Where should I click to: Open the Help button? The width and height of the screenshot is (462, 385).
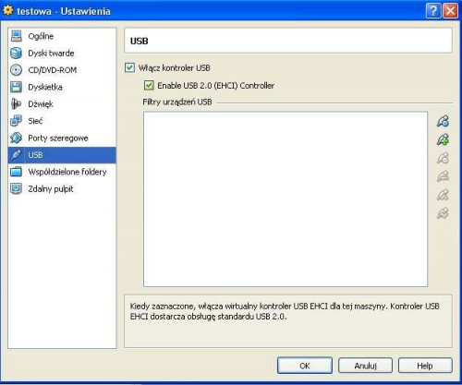(425, 366)
